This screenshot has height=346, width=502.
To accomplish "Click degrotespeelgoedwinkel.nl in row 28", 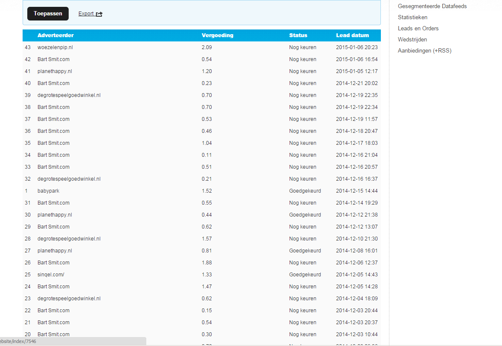I will 69,239.
